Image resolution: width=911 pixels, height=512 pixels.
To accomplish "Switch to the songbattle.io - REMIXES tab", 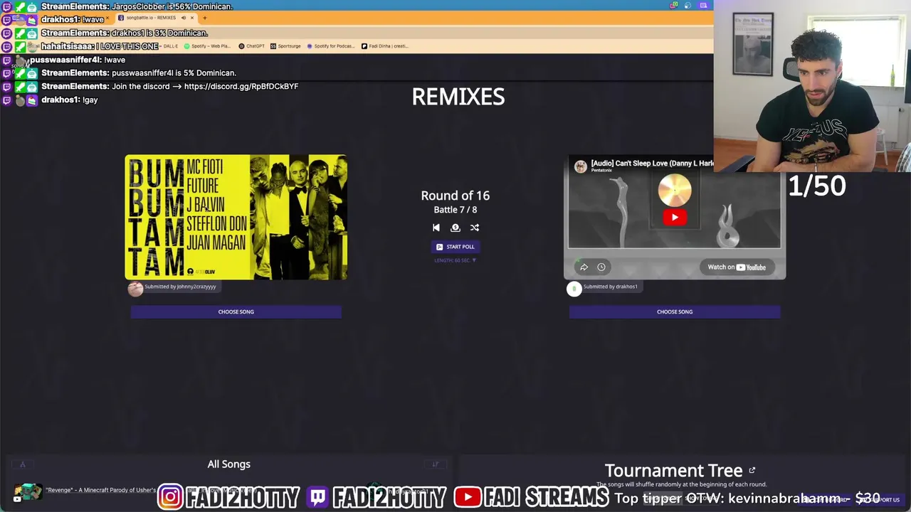I will 152,18.
